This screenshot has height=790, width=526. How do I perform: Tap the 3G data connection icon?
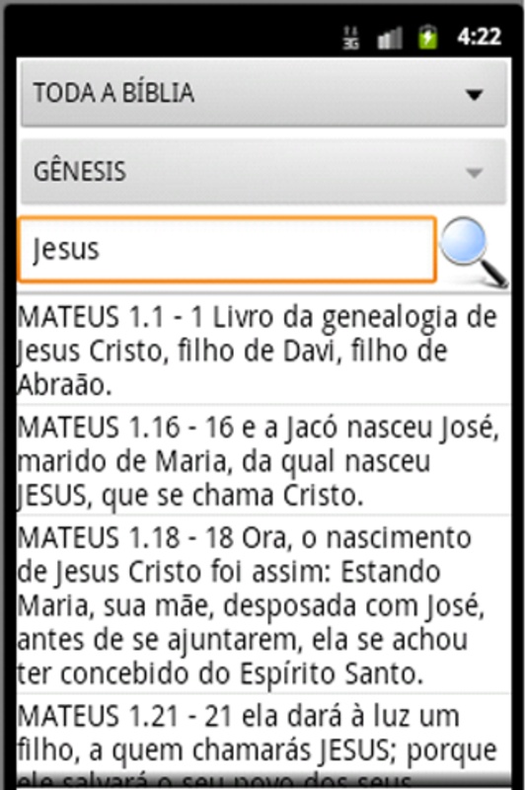pyautogui.click(x=351, y=38)
